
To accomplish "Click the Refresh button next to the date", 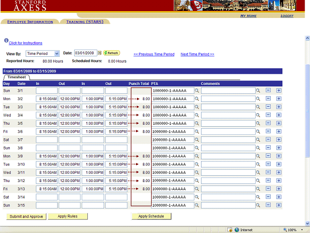I will point(111,53).
